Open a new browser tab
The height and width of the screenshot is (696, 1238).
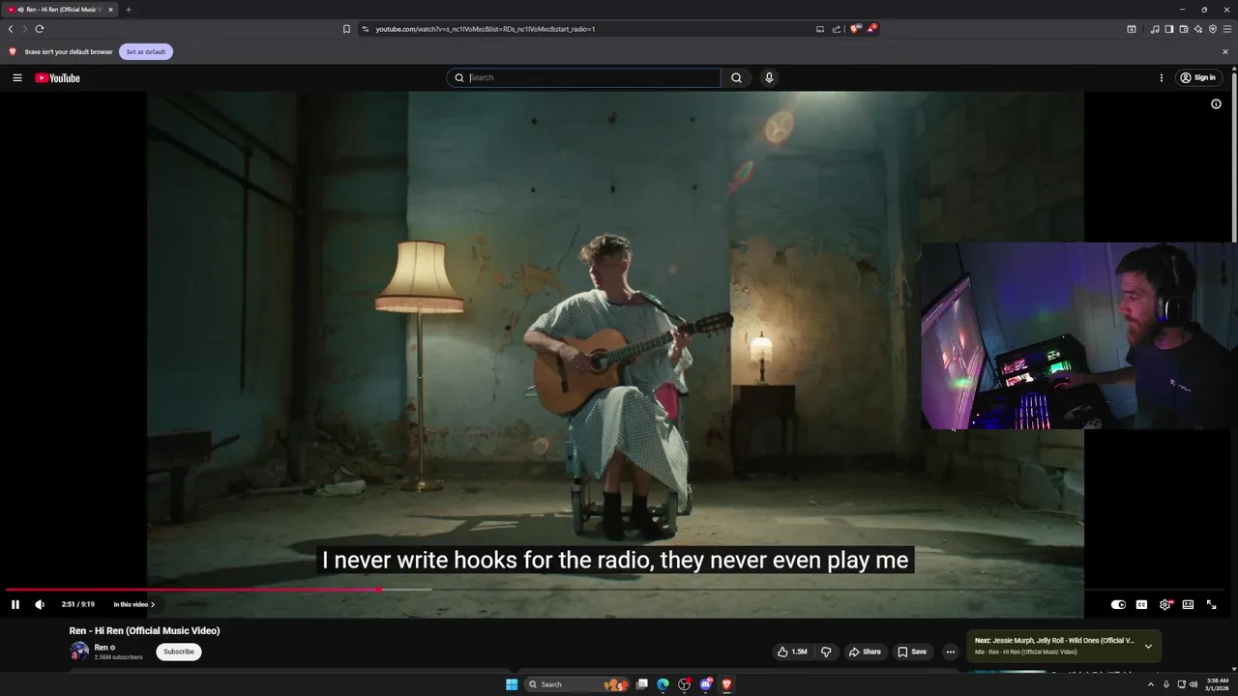click(x=128, y=10)
